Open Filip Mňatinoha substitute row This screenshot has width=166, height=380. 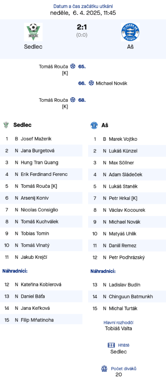coord(41,320)
